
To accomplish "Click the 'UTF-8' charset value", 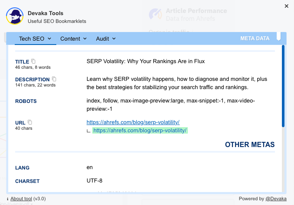I will [94, 181].
